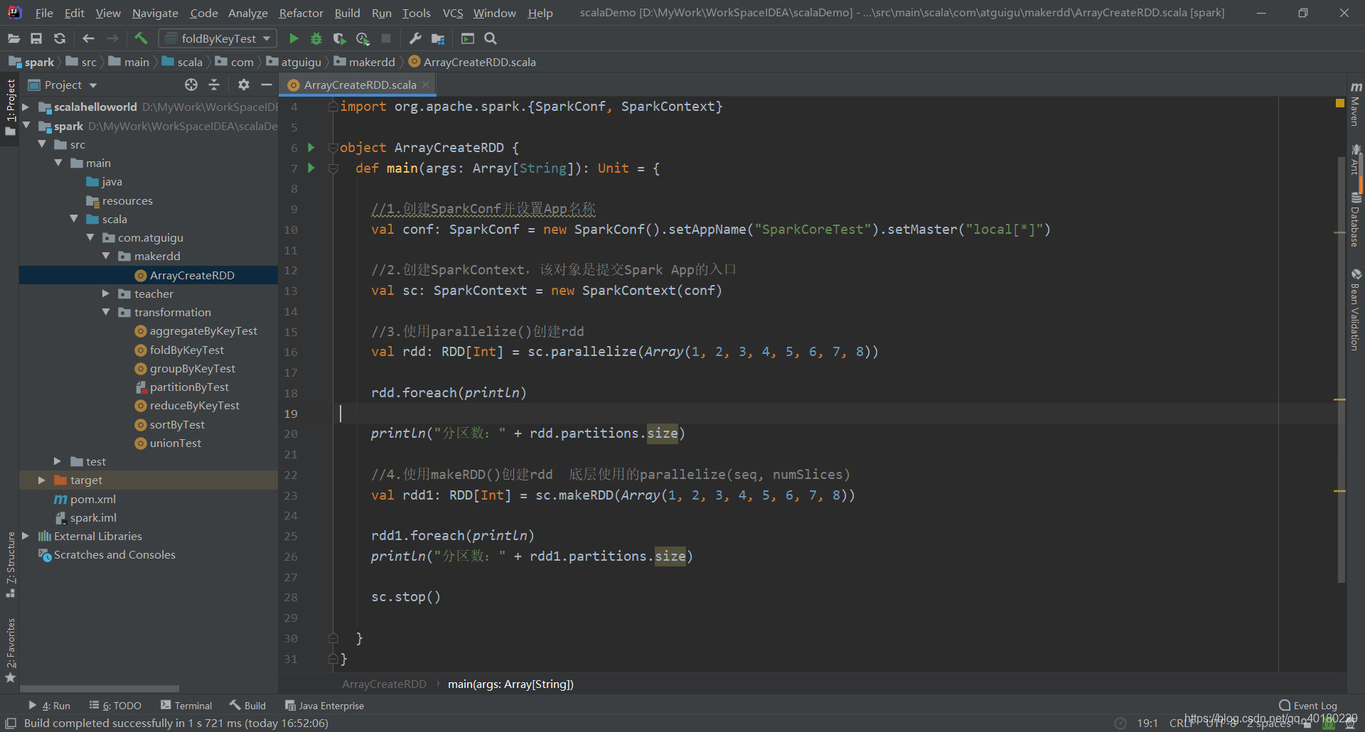The height and width of the screenshot is (732, 1365).
Task: Click the line separator CRLF status entry
Action: (1182, 723)
